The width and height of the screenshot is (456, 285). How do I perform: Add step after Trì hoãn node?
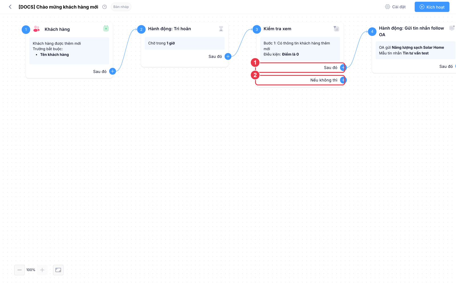(x=228, y=56)
